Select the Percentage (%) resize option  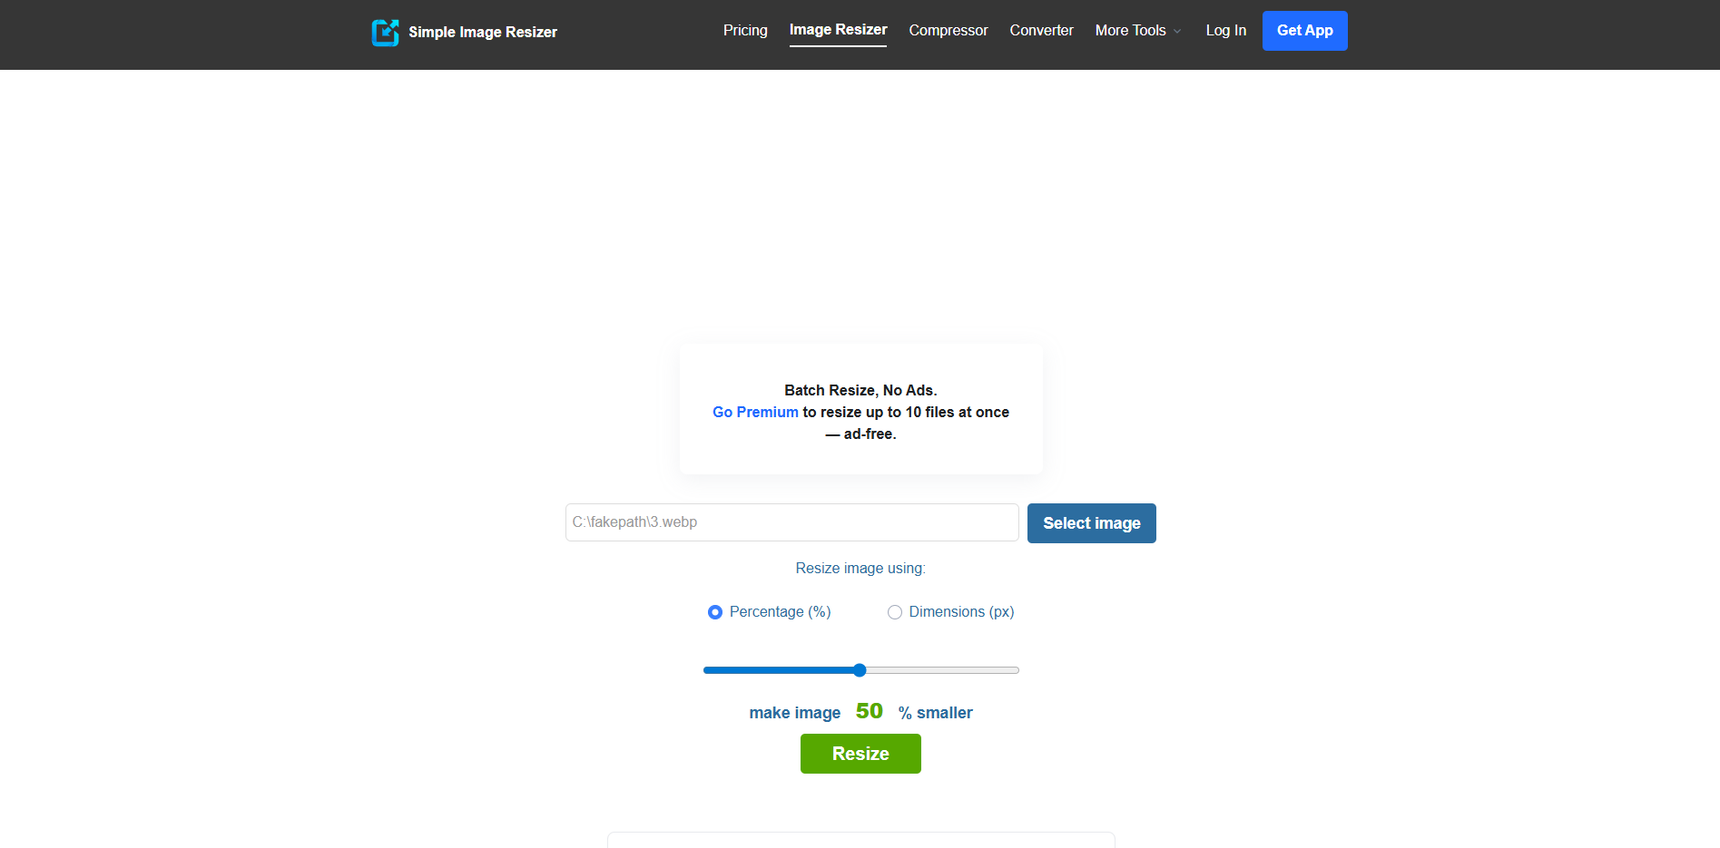click(714, 612)
